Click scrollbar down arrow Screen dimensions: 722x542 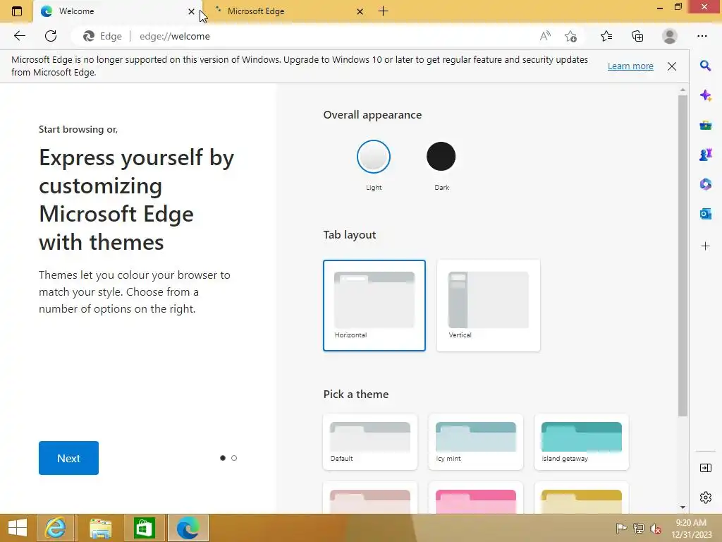[683, 507]
